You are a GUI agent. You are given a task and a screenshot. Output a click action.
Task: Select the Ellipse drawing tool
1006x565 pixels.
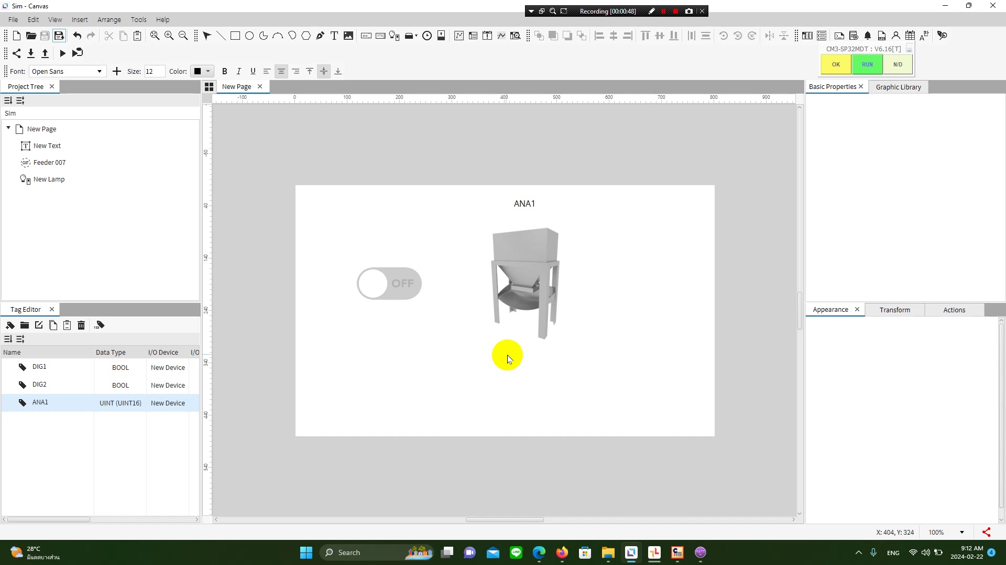(249, 36)
